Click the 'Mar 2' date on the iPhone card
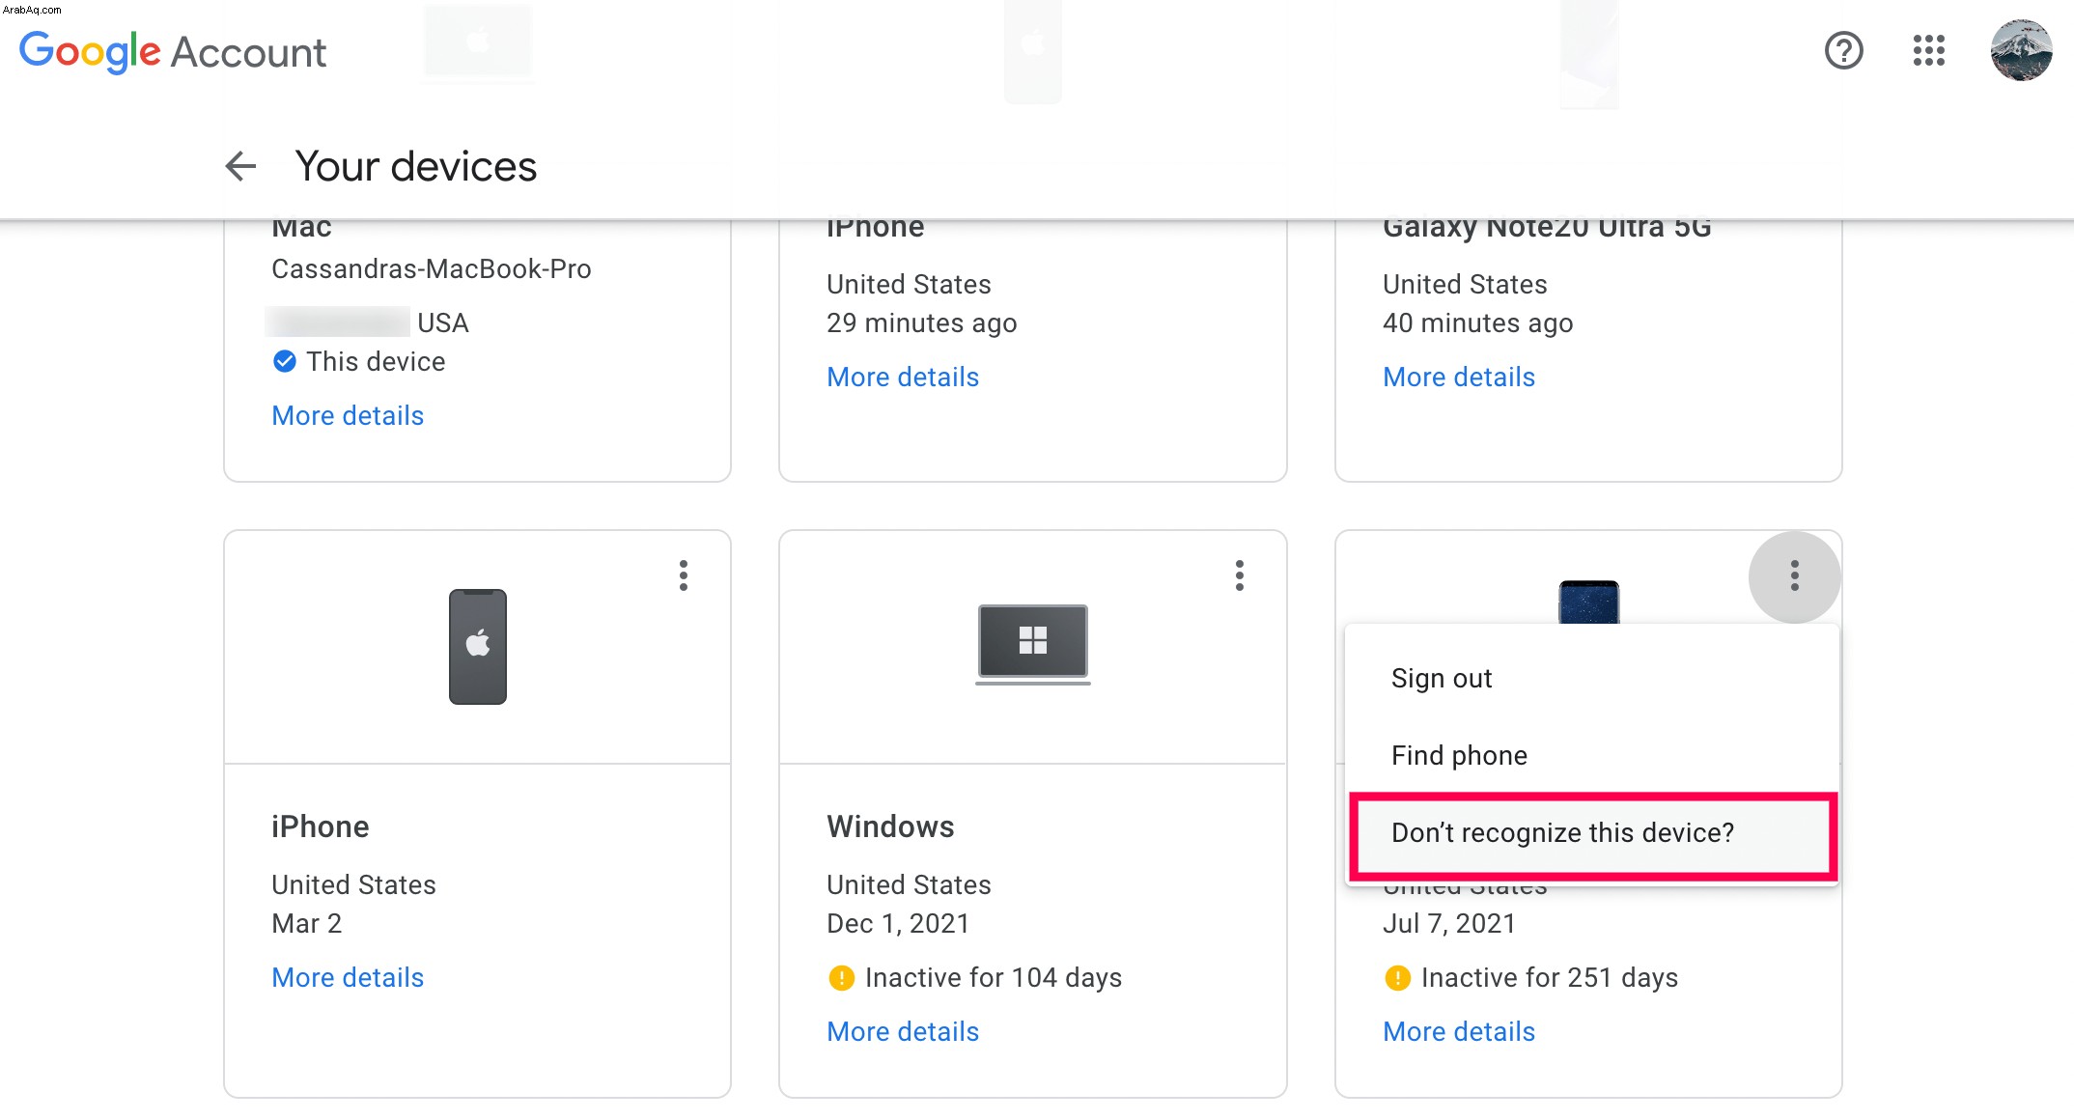 [307, 923]
